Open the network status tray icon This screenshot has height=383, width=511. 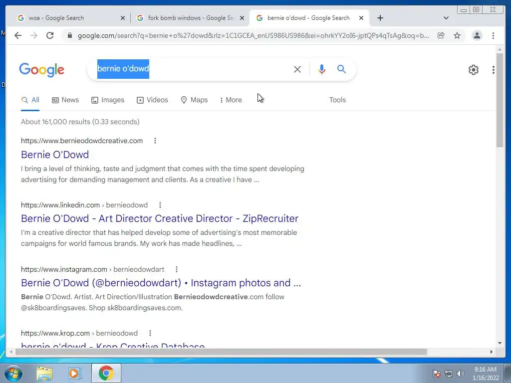(x=449, y=374)
